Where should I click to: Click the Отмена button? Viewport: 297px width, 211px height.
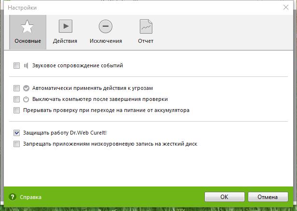click(x=268, y=197)
